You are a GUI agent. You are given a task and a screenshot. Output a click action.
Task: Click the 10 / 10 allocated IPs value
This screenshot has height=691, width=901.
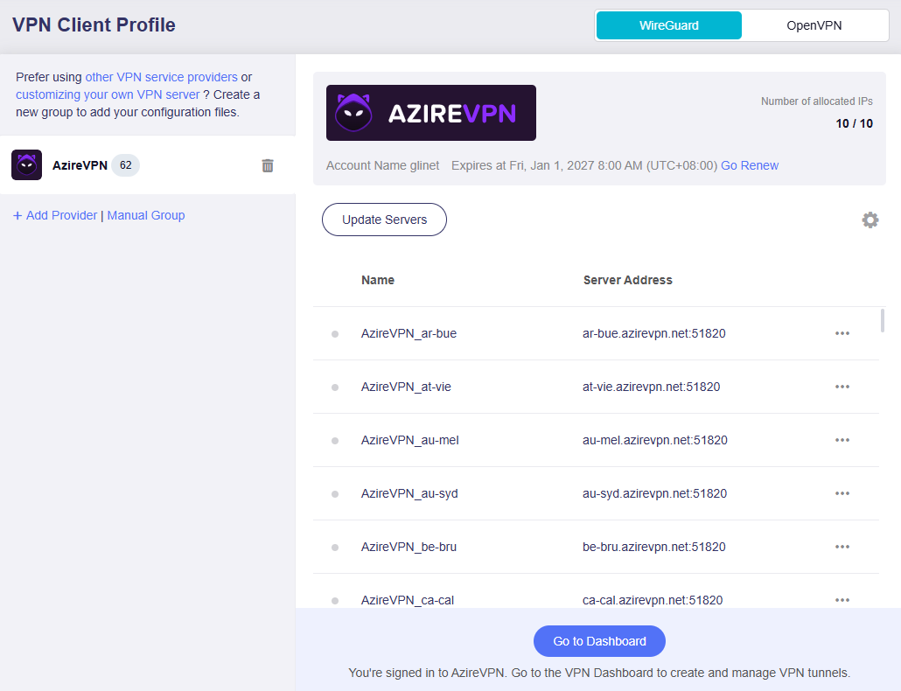tap(854, 123)
